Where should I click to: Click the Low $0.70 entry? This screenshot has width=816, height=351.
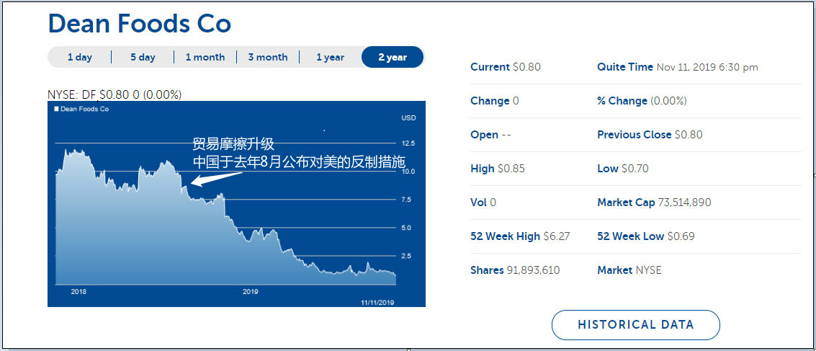point(623,169)
